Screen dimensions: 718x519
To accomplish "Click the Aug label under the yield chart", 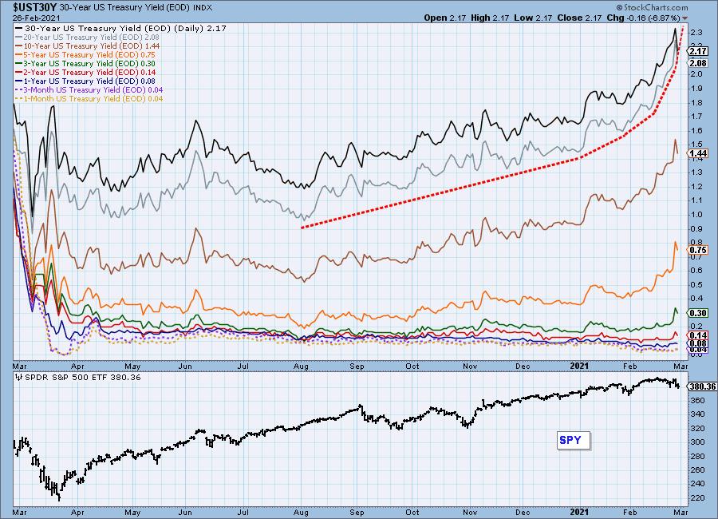I will click(x=301, y=366).
